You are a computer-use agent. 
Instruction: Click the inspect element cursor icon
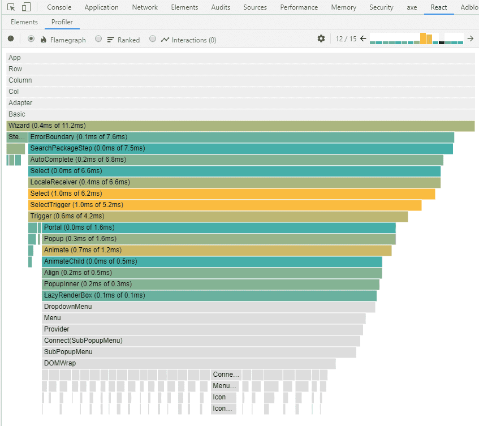pyautogui.click(x=11, y=7)
